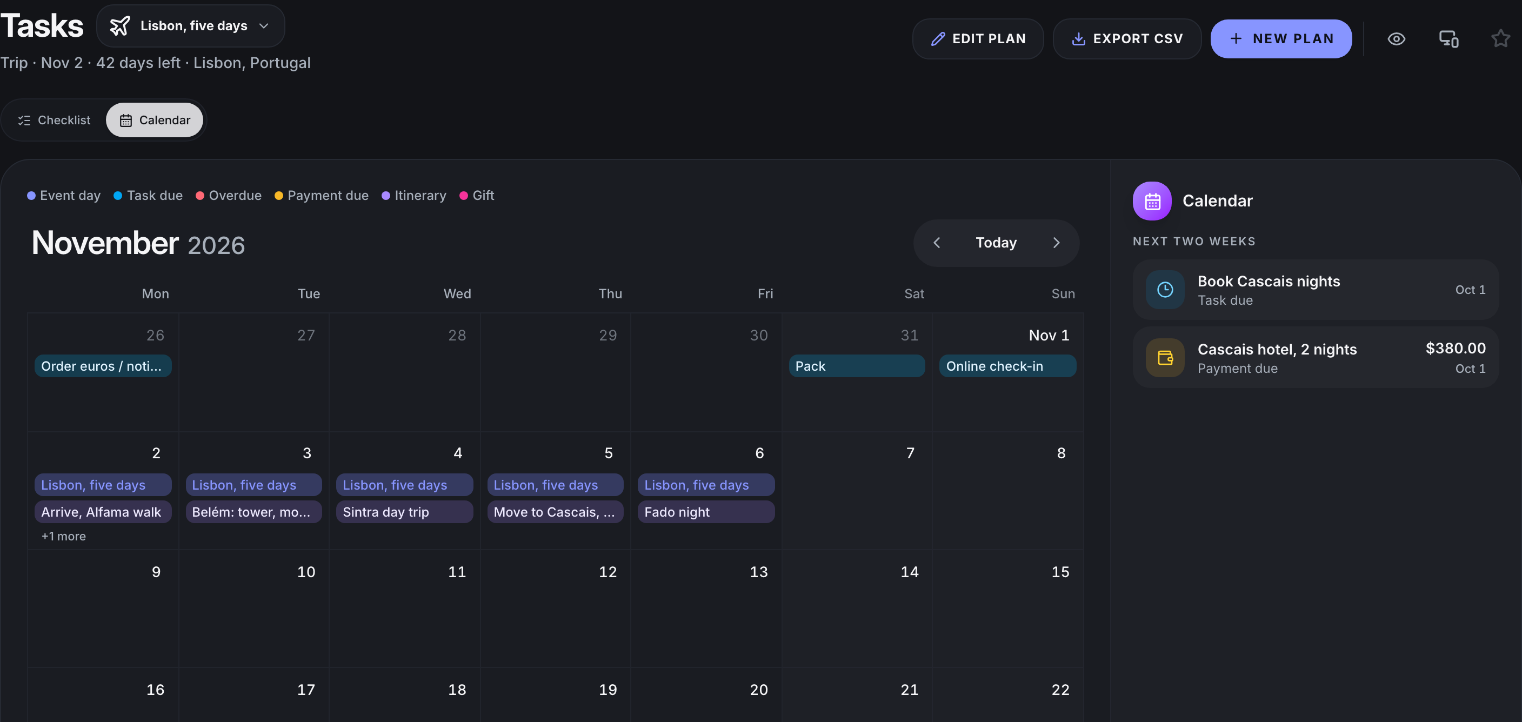Select day 7 in the calendar
1522x722 pixels.
pyautogui.click(x=857, y=490)
